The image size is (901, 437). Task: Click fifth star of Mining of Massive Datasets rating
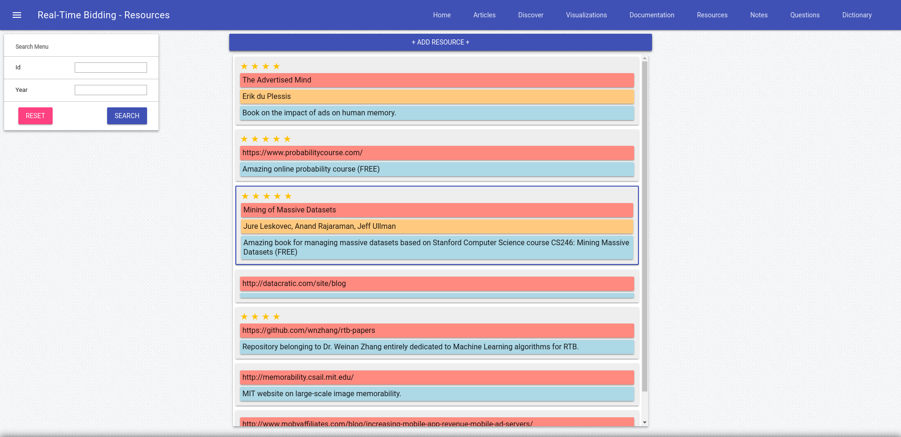click(x=288, y=196)
